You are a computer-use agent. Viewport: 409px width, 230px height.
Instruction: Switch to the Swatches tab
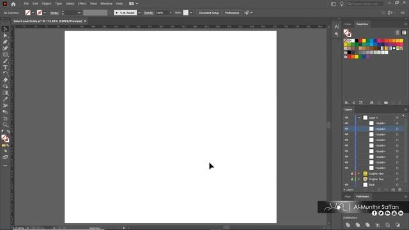tap(362, 24)
